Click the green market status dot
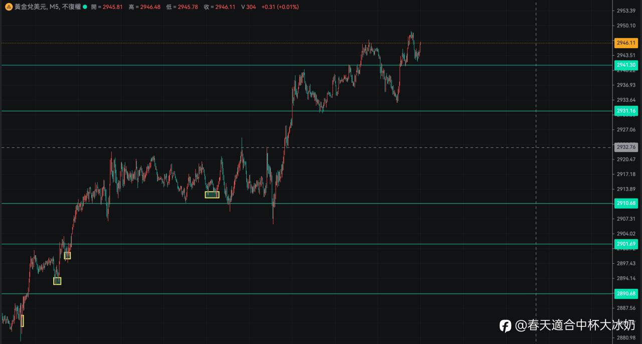Image resolution: width=642 pixels, height=344 pixels. point(85,7)
